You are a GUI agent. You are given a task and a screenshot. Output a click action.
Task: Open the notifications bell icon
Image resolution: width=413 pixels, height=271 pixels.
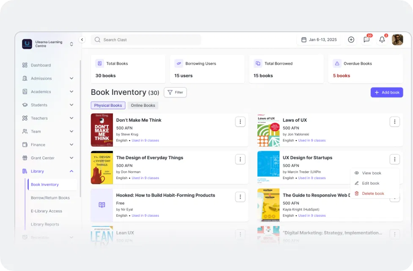click(382, 39)
